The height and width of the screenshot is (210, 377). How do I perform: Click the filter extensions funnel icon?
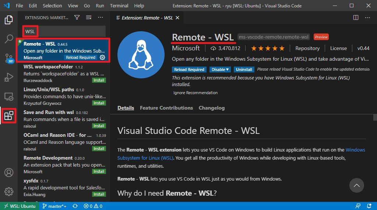tap(77, 17)
